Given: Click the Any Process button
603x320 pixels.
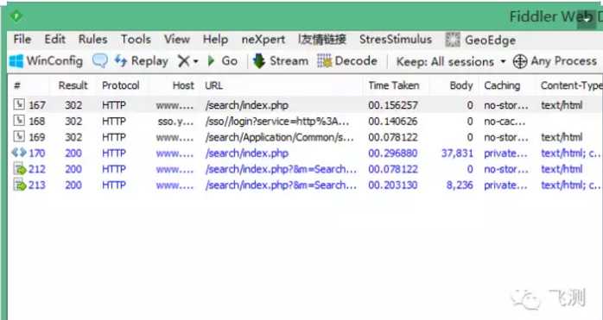Looking at the screenshot, I should click(x=555, y=61).
